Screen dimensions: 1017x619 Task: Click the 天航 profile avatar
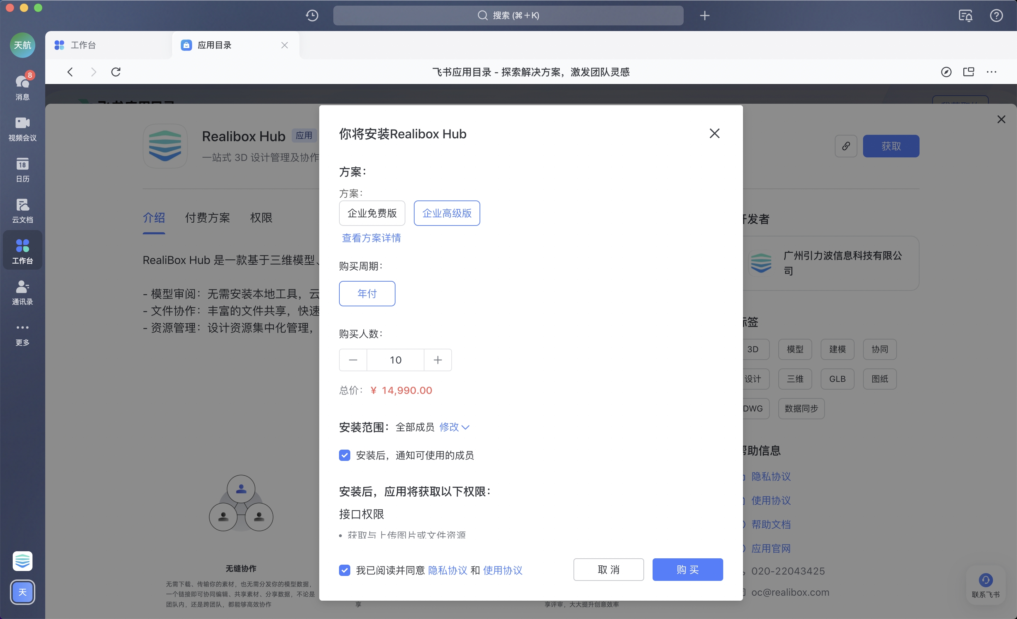pos(22,45)
